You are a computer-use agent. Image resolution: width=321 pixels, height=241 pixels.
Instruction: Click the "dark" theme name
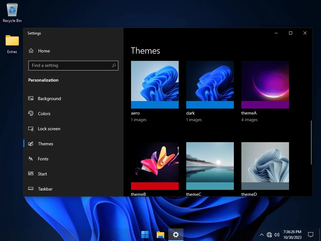coord(190,113)
